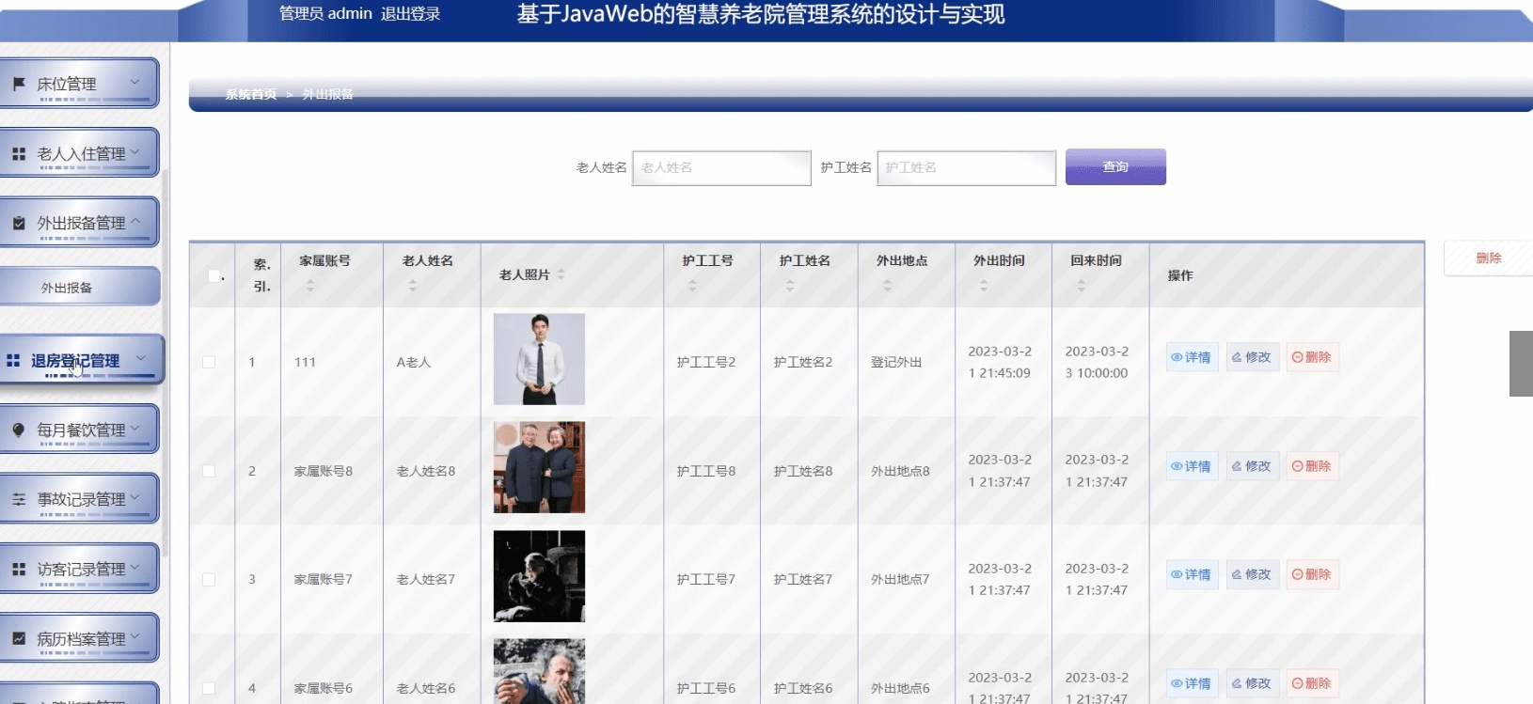Focus the 老人姓名 search field
The image size is (1533, 704).
[721, 167]
